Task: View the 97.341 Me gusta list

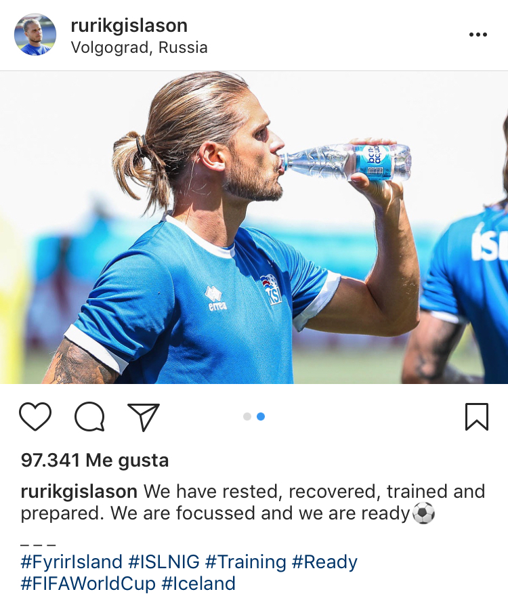Action: (x=95, y=461)
